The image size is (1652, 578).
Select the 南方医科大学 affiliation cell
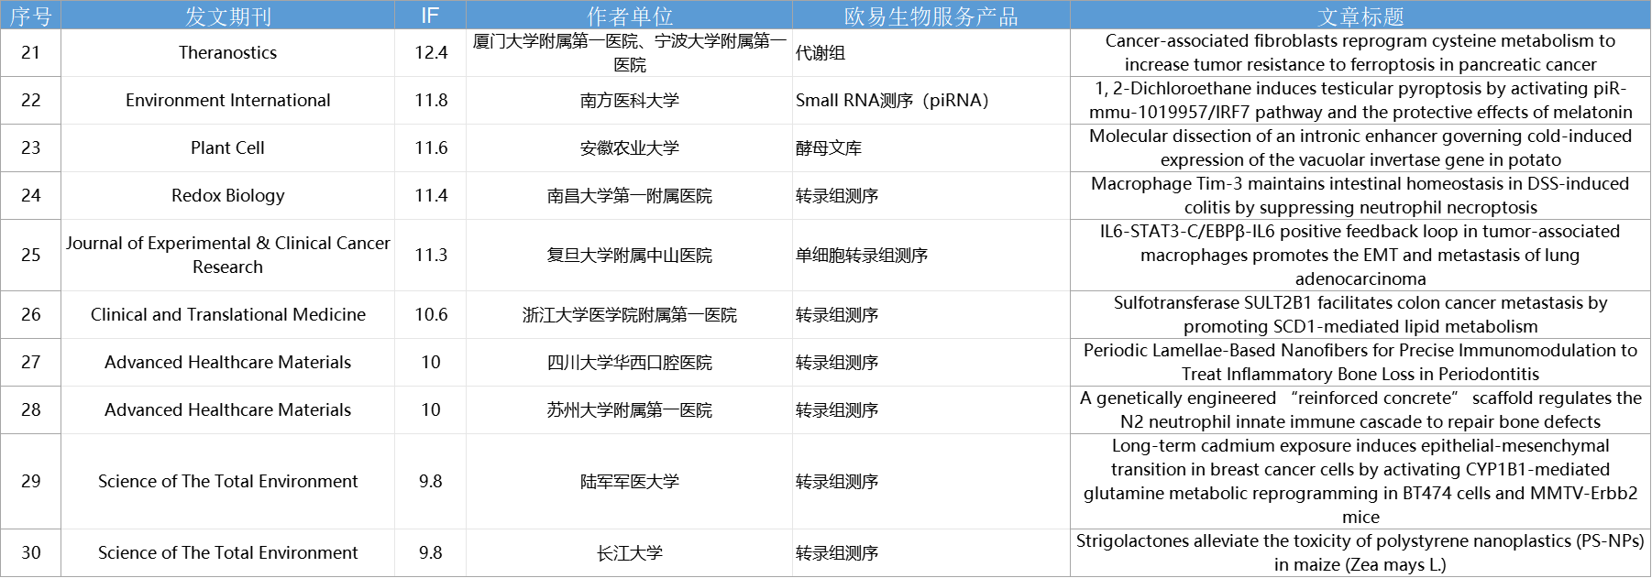tap(629, 100)
